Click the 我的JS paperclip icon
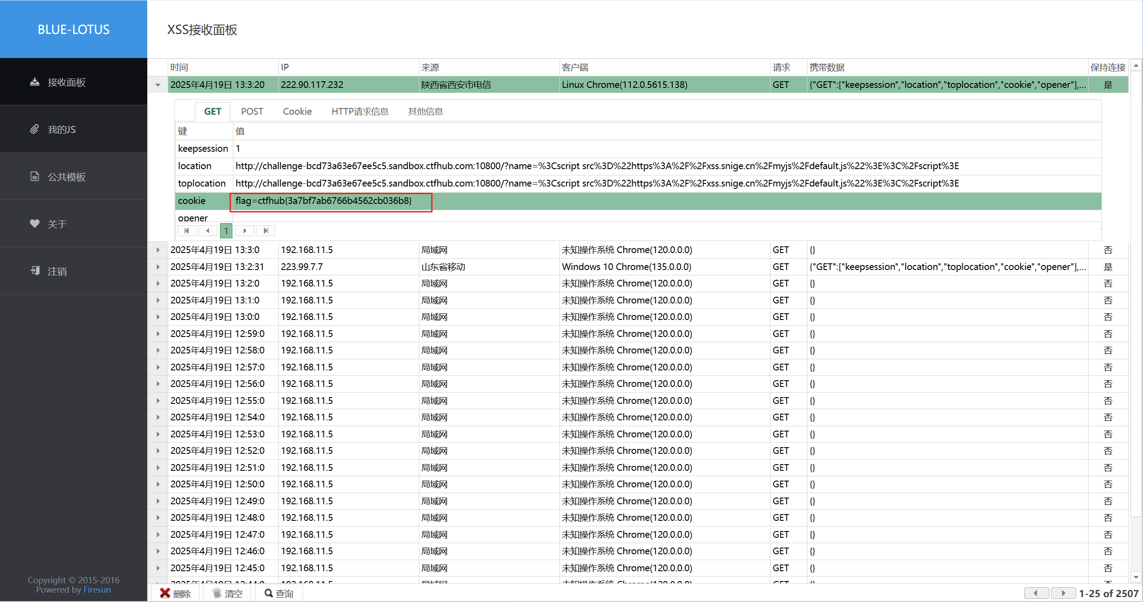Image resolution: width=1143 pixels, height=602 pixels. (x=34, y=129)
